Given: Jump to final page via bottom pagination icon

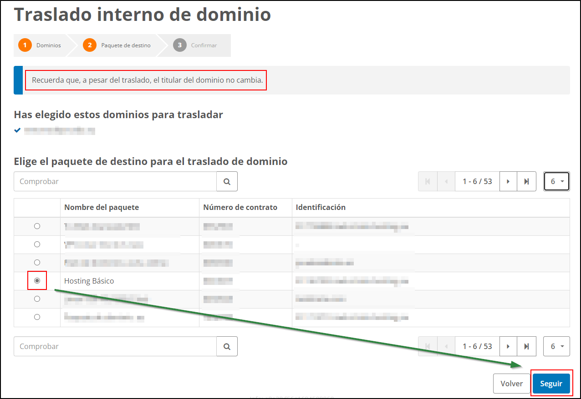Looking at the screenshot, I should tap(526, 346).
